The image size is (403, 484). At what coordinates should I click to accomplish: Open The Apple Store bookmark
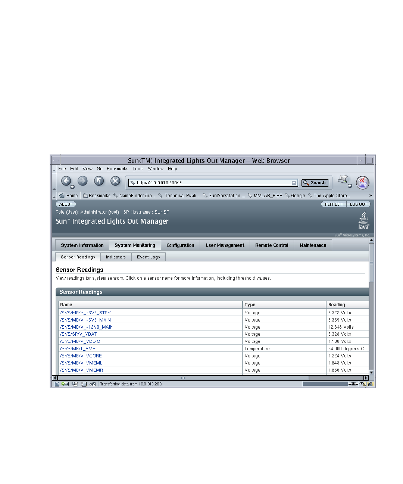[329, 196]
